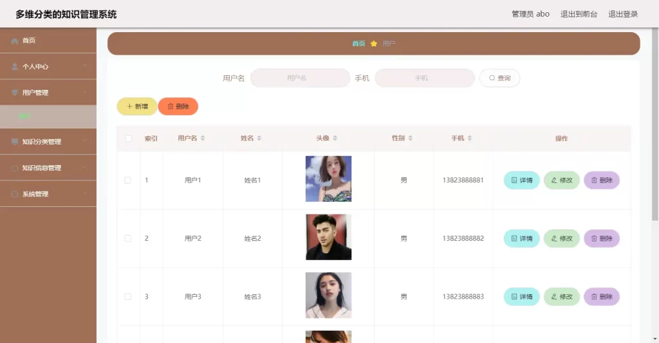Click the icon beside 用户管理

coord(15,92)
